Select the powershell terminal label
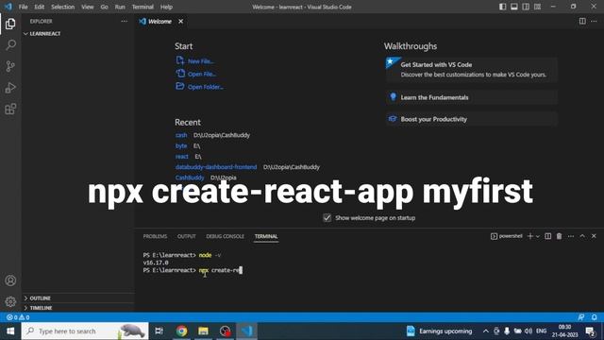The height and width of the screenshot is (340, 604). 507,236
